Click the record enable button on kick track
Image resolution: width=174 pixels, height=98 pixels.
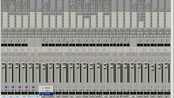[2, 50]
